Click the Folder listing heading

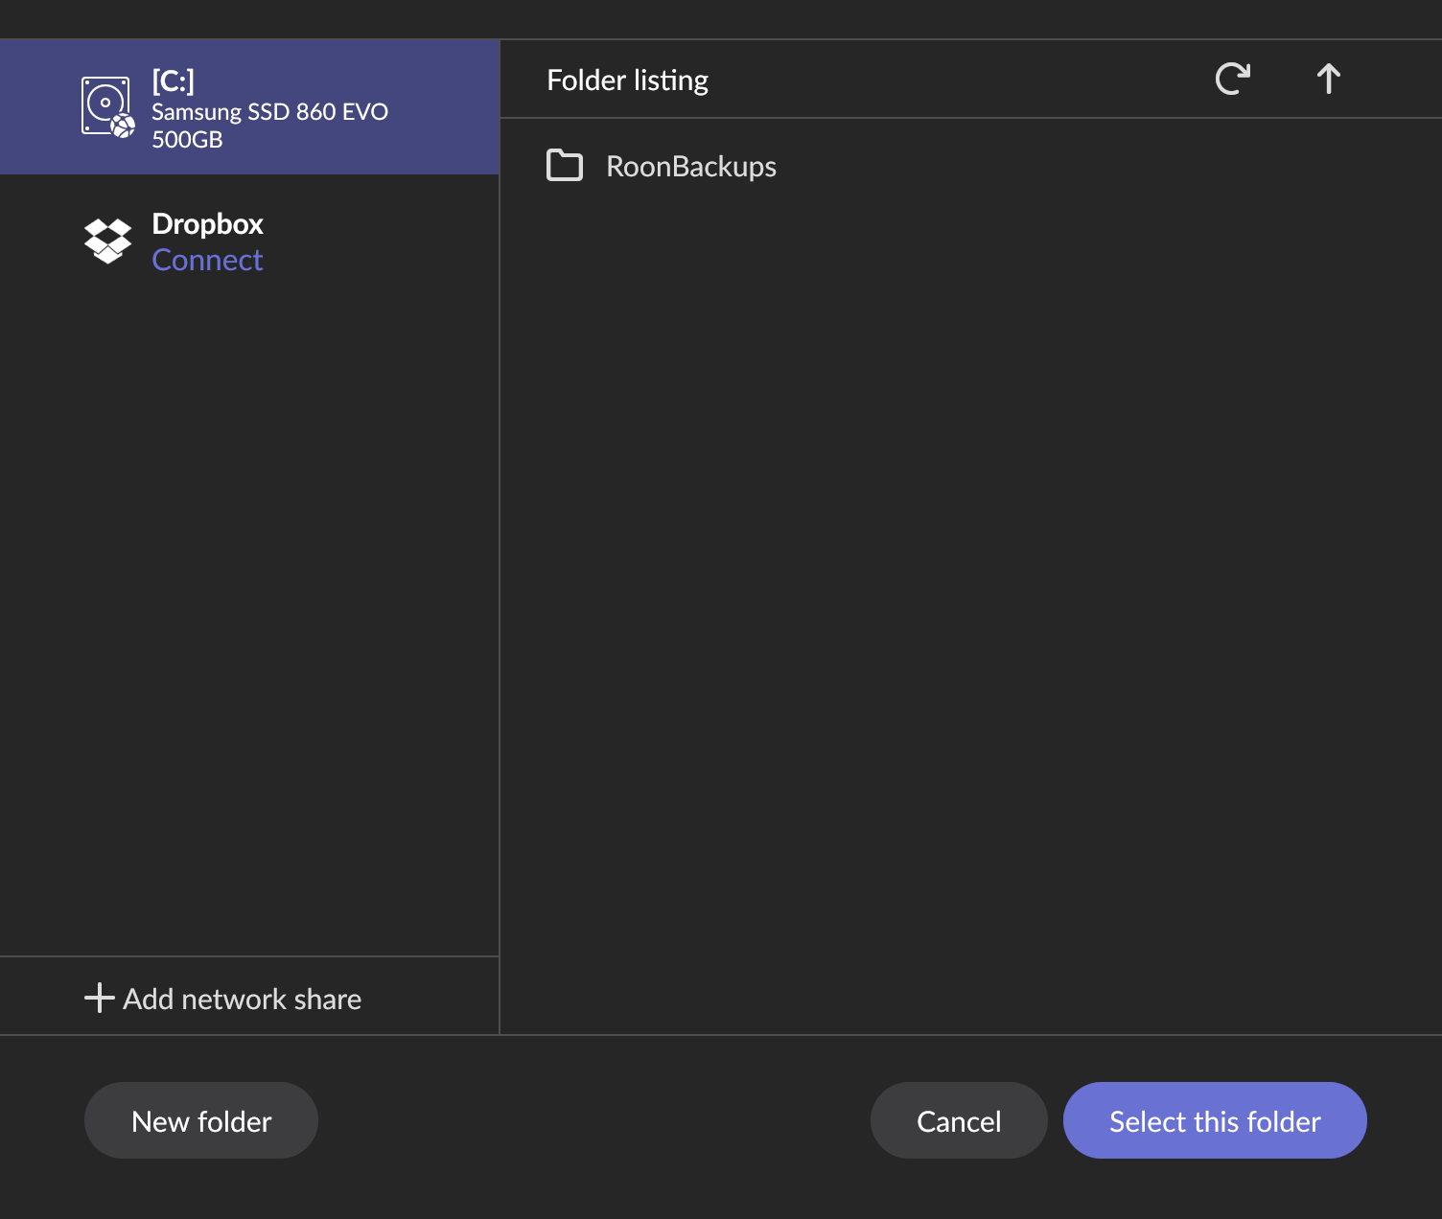[x=627, y=80]
